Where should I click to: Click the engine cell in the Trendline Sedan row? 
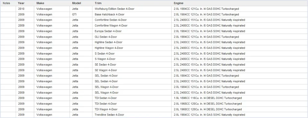209,115
